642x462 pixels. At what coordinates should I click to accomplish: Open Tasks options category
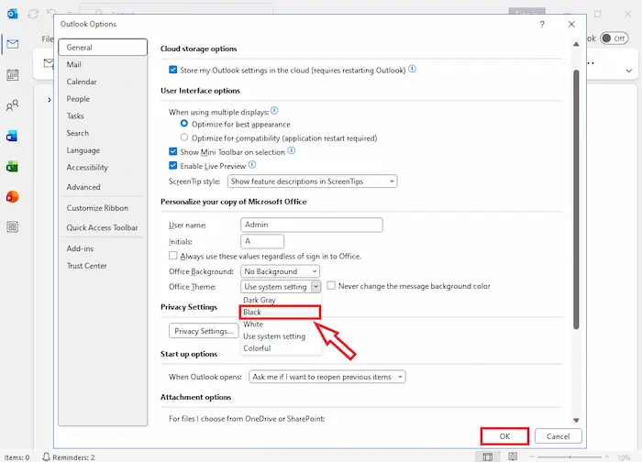[x=103, y=116]
